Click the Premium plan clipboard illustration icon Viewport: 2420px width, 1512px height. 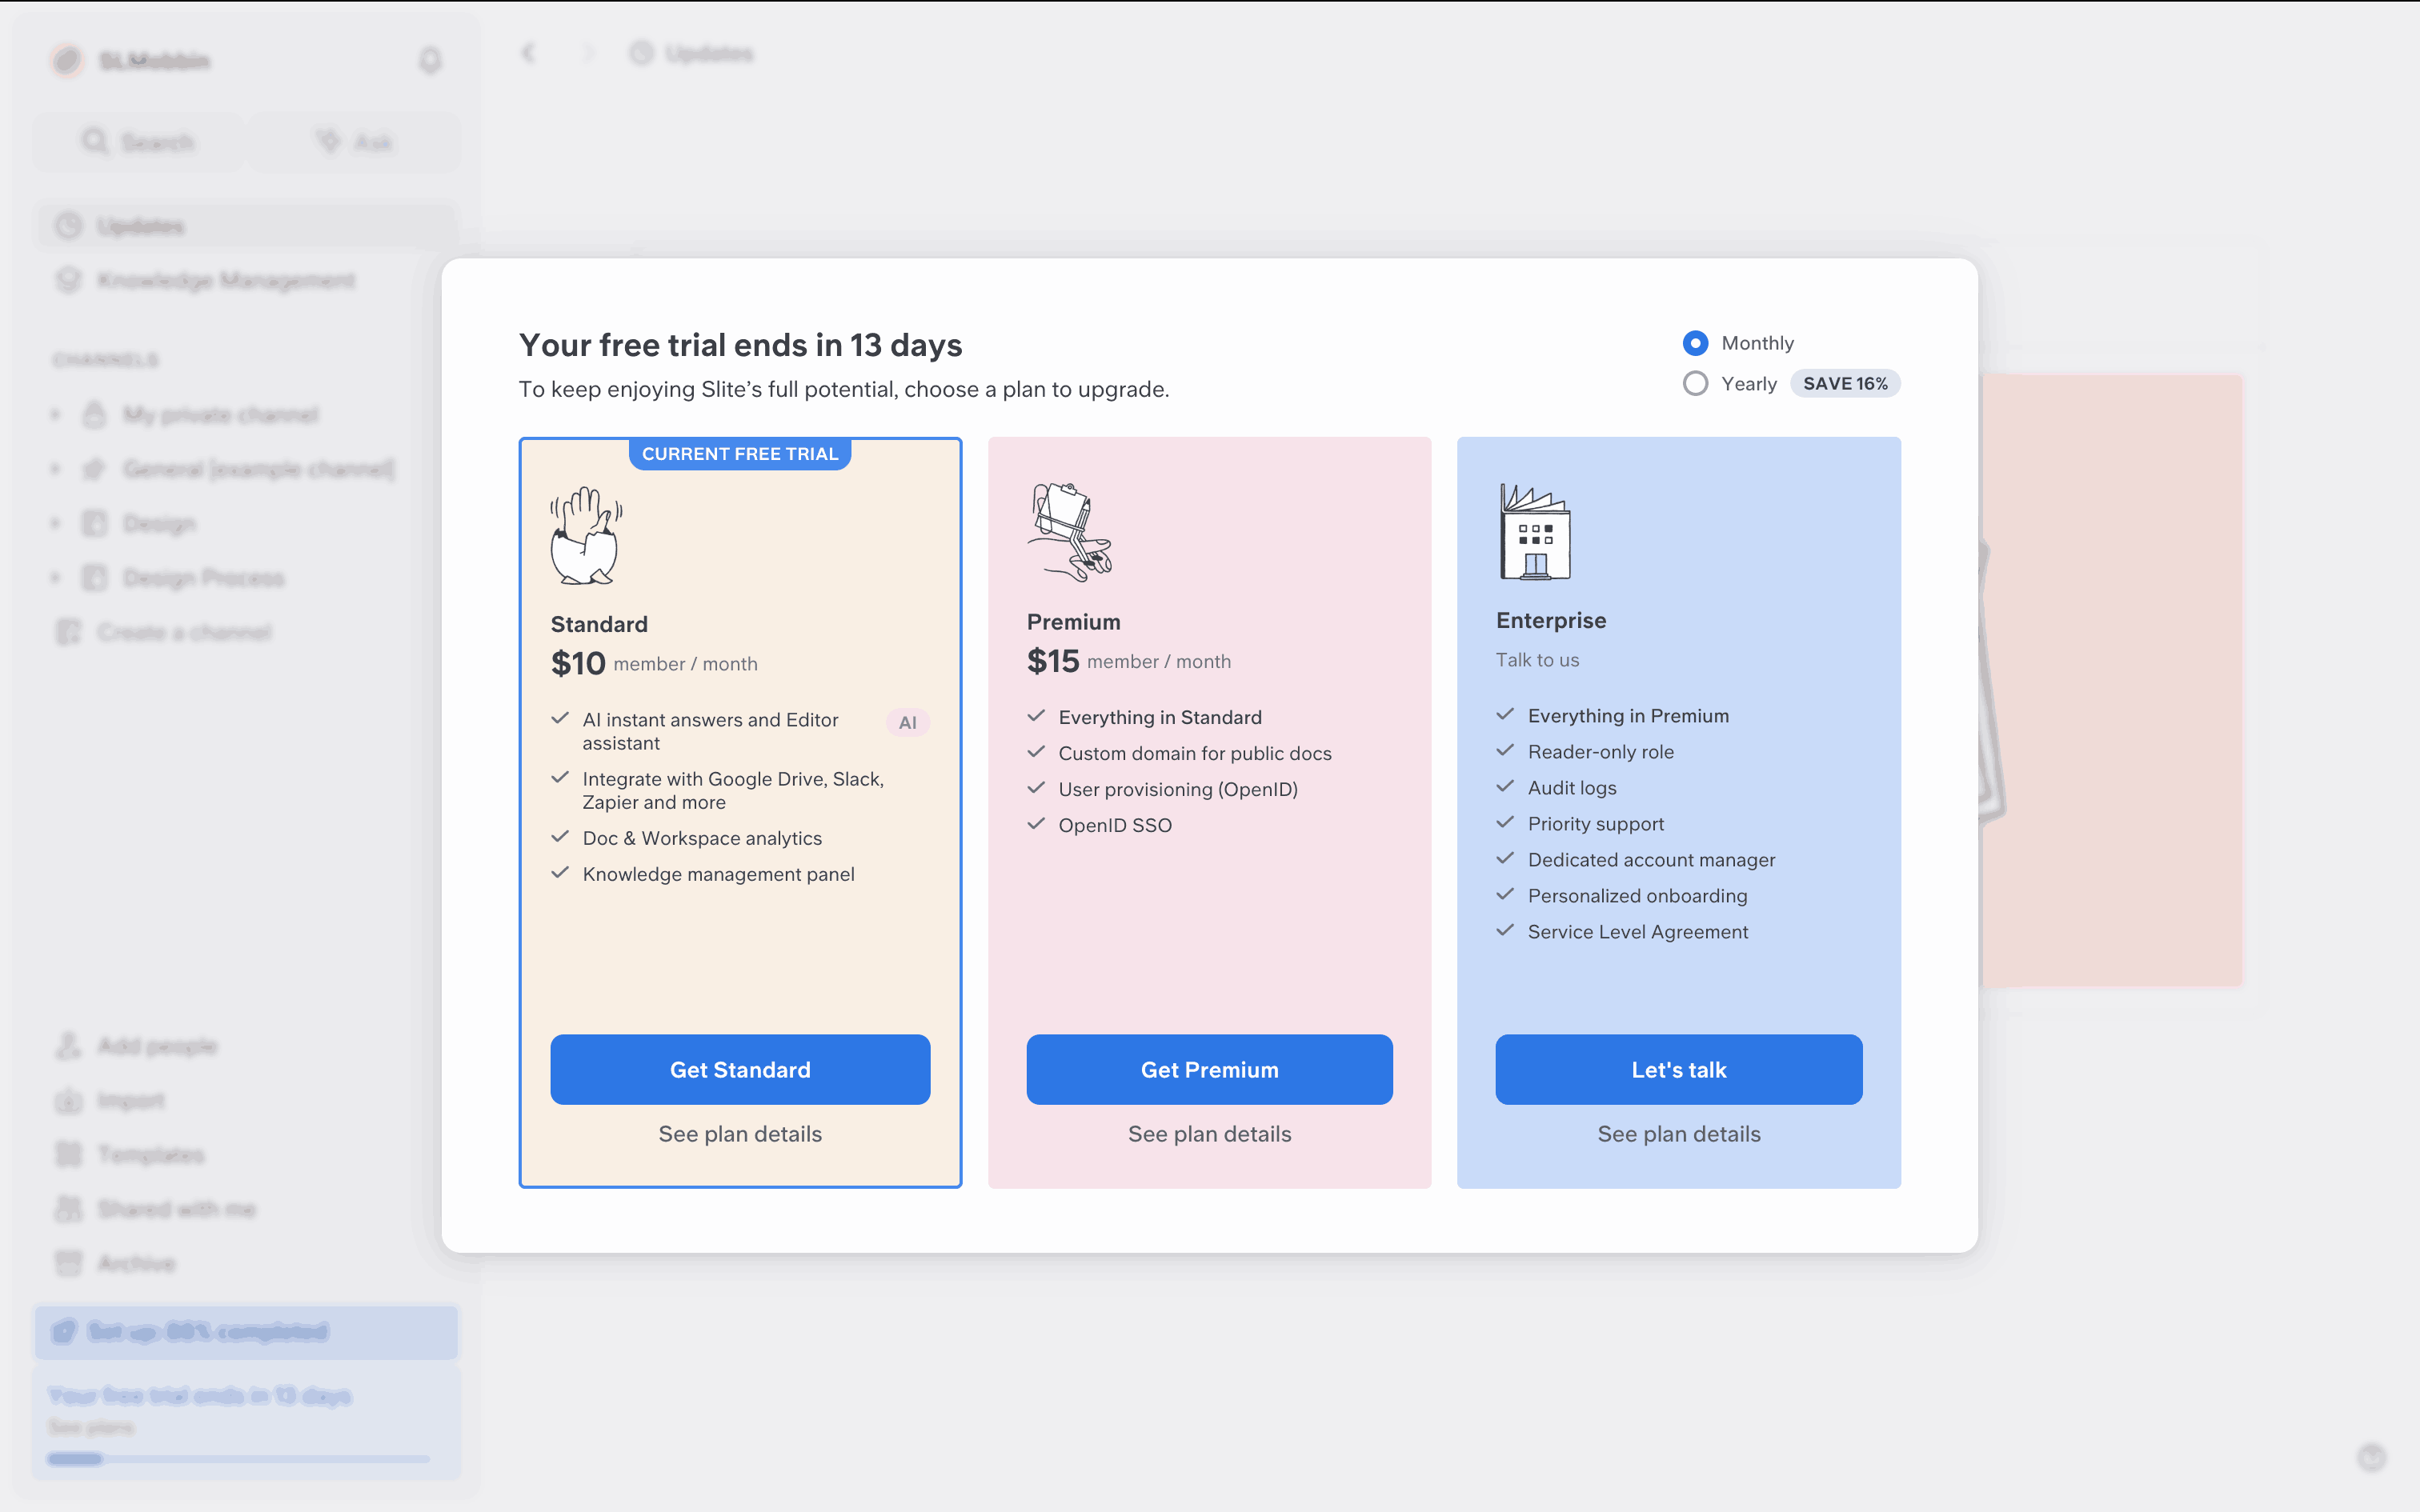click(1069, 531)
